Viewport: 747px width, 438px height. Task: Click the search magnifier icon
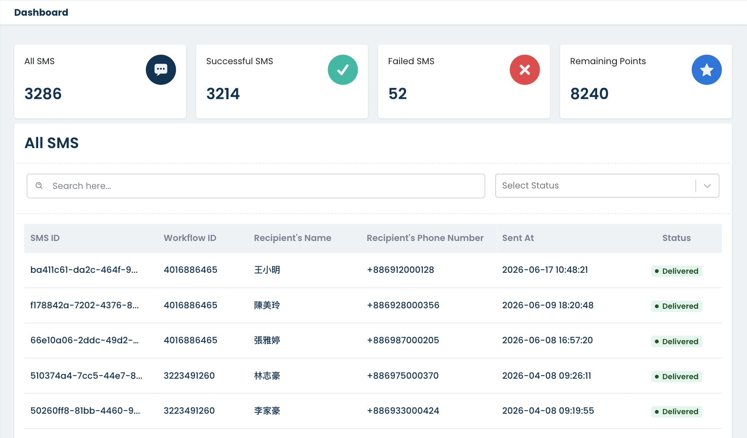39,186
